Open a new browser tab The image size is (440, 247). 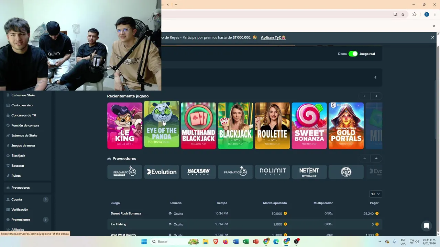[x=176, y=4]
